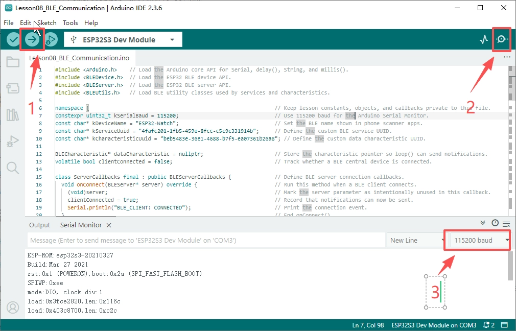
Task: Open the Library Manager books icon
Action: [x=13, y=115]
